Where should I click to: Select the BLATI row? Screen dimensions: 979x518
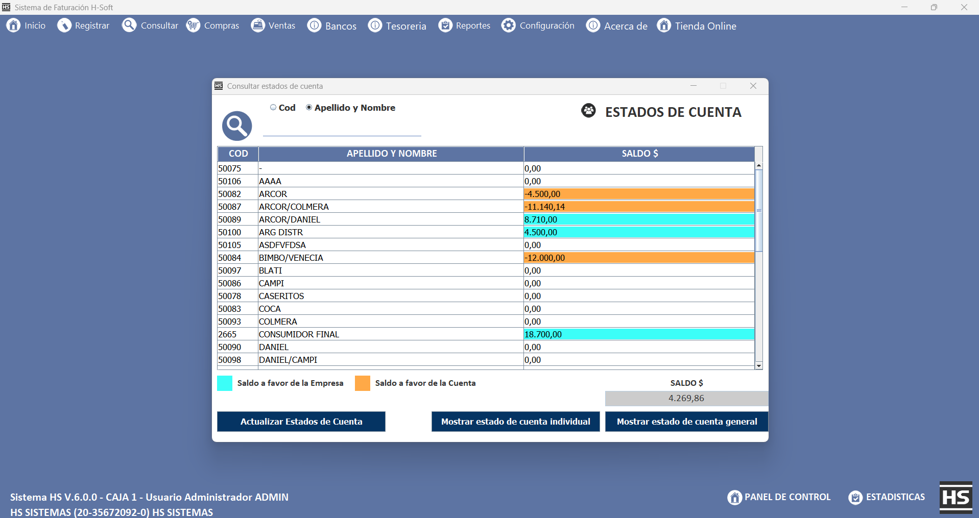pyautogui.click(x=486, y=270)
